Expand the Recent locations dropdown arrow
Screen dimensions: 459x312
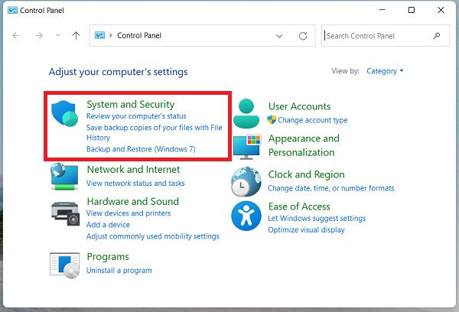pyautogui.click(x=57, y=35)
